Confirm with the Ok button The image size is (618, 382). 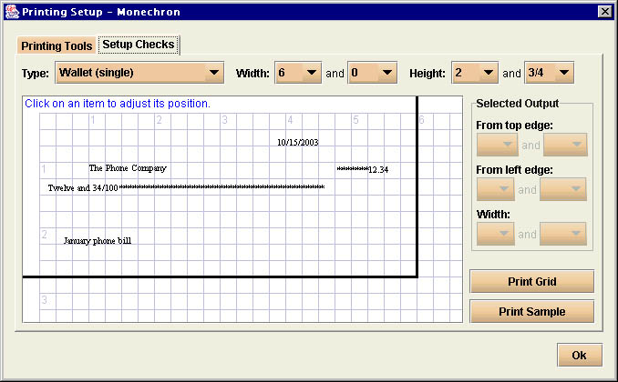pos(579,355)
